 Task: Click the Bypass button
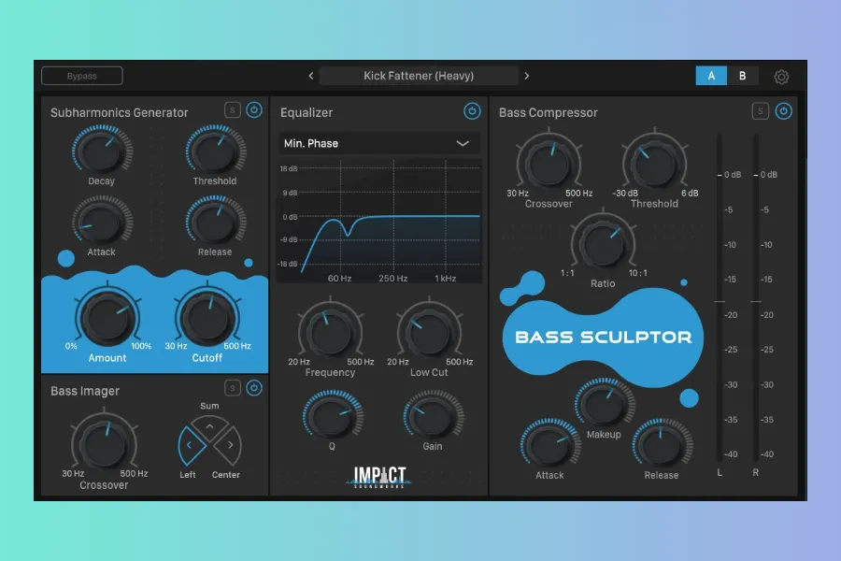coord(82,76)
